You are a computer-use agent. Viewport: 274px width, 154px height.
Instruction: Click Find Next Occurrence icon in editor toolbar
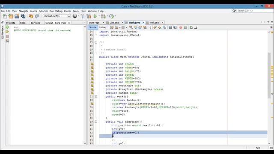point(140,27)
